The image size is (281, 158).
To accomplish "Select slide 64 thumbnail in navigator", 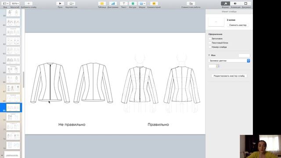I will pos(13,61).
